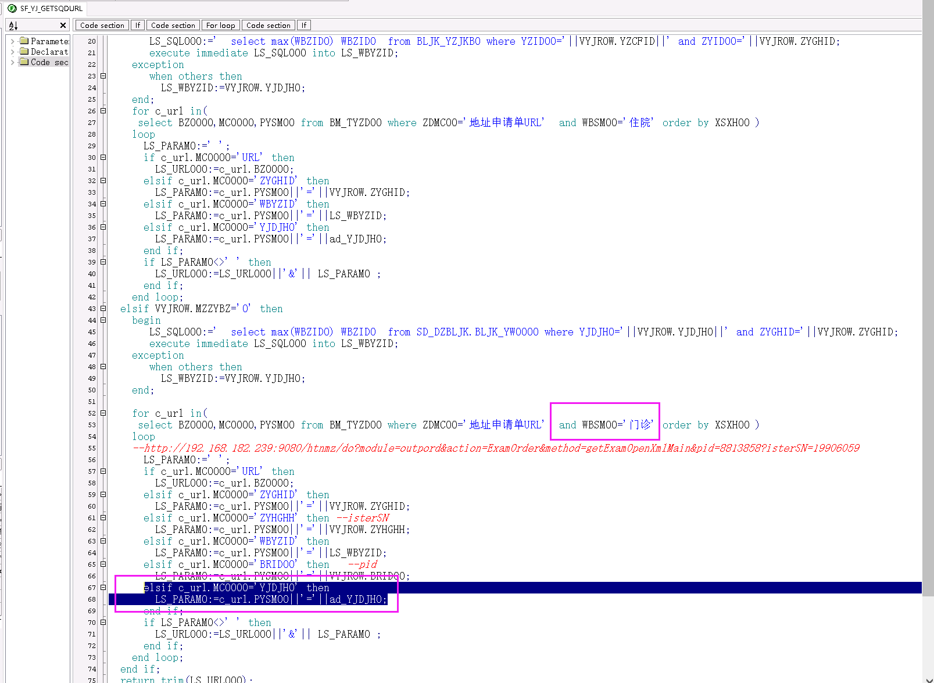Click line number 55 in the gutter
Screen dimensions: 934x683
[92, 448]
